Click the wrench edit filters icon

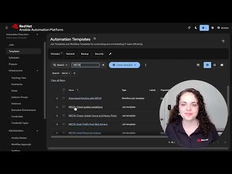tap(110, 54)
